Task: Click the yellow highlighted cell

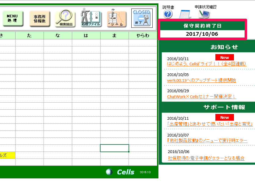Action: [x=7, y=155]
